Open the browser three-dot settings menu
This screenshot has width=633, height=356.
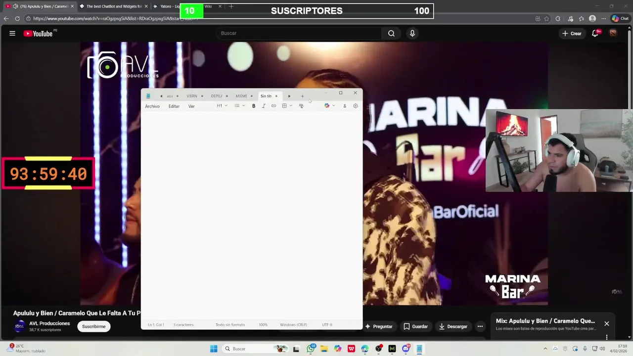pos(603,19)
